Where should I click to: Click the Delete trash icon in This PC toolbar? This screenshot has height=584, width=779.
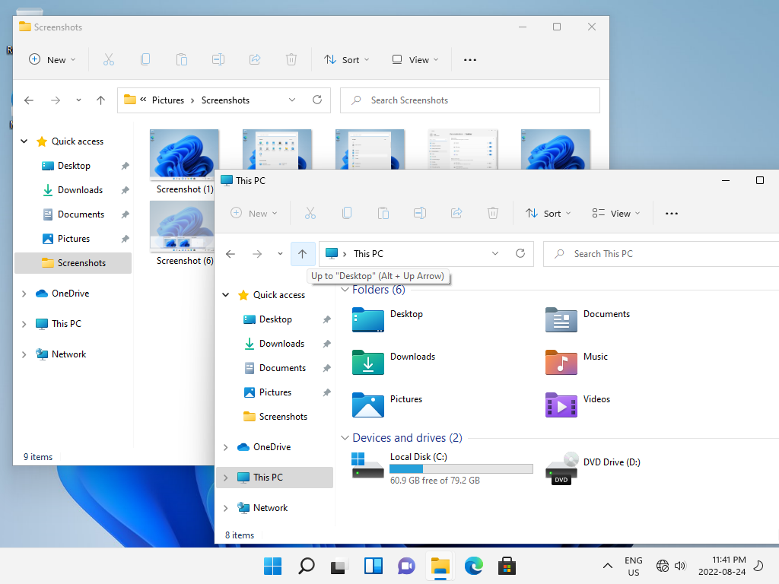click(492, 213)
